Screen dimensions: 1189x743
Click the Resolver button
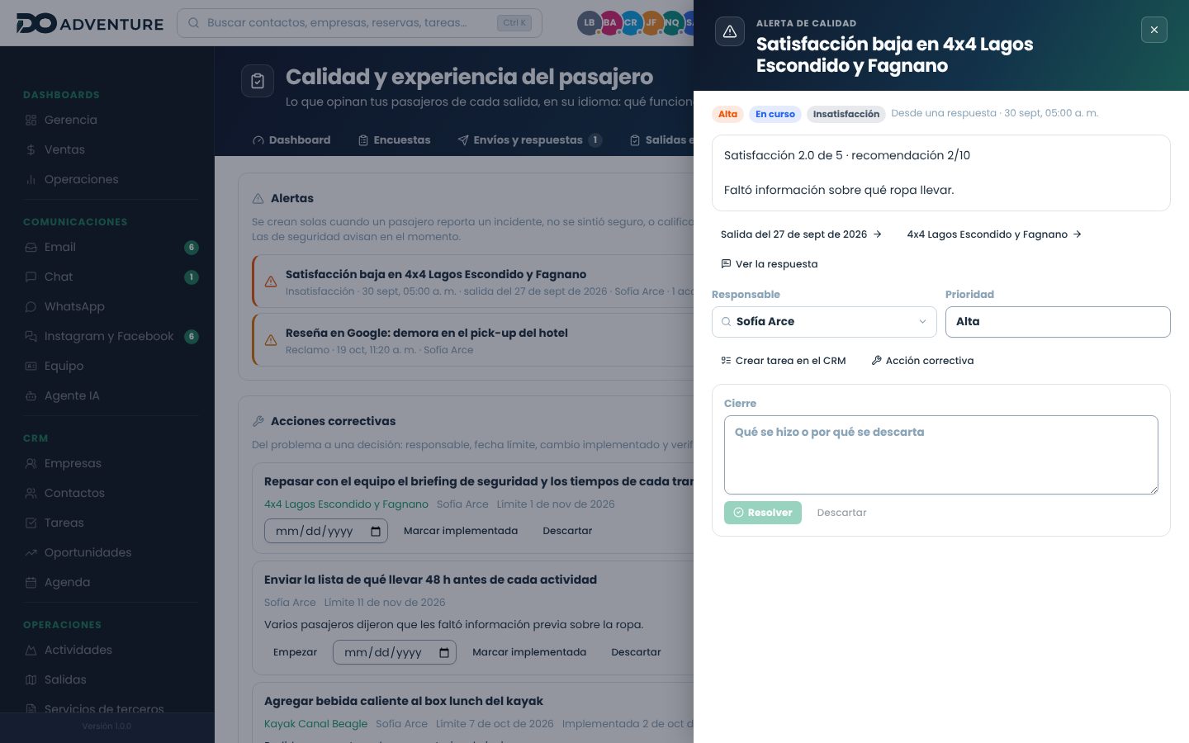coord(763,513)
